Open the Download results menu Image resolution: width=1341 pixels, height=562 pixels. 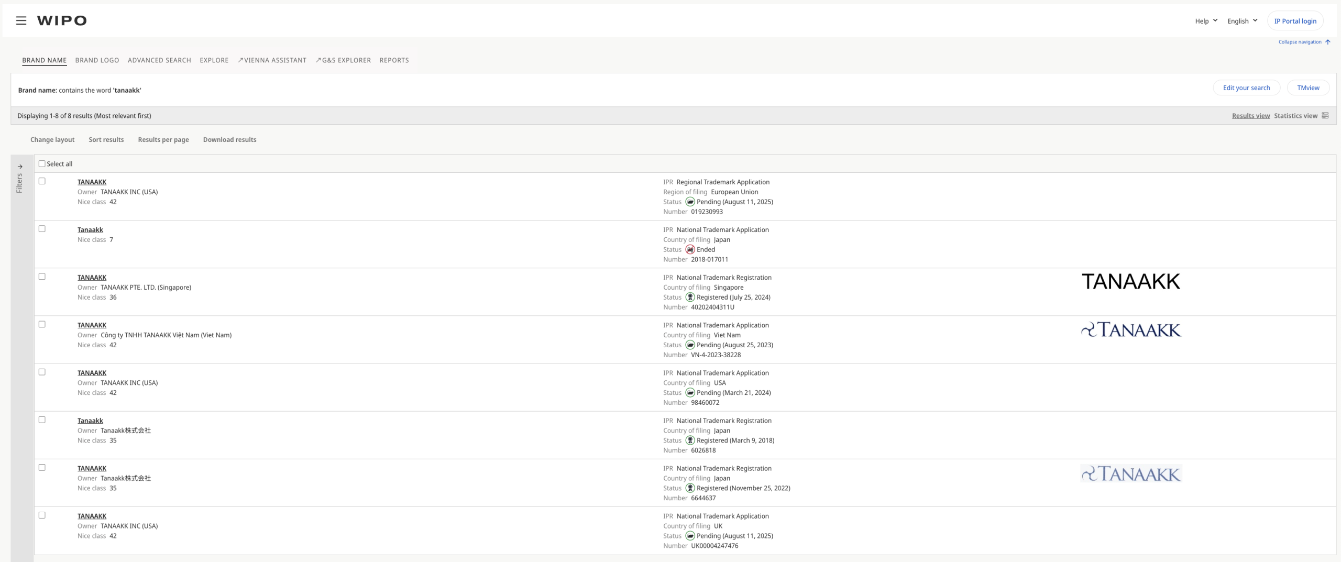coord(229,139)
